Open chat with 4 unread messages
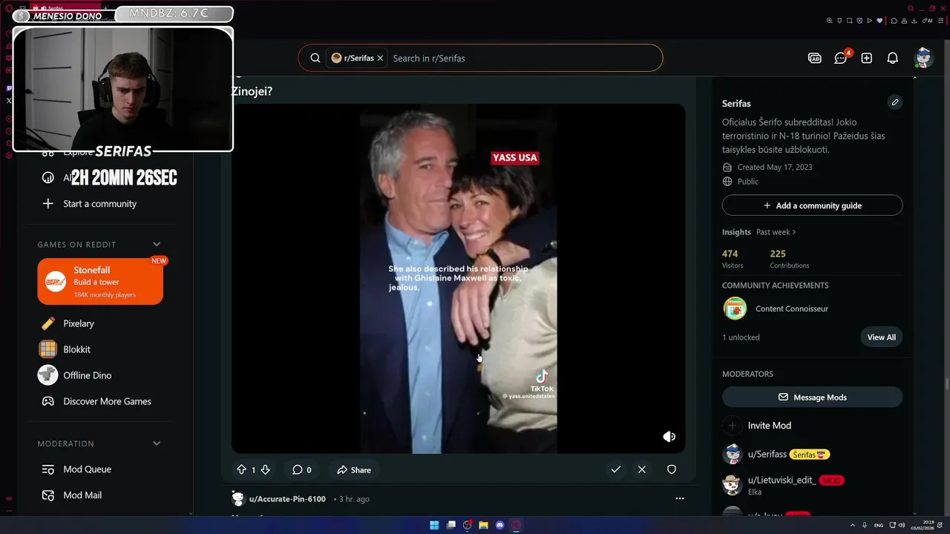The image size is (950, 534). coord(842,58)
